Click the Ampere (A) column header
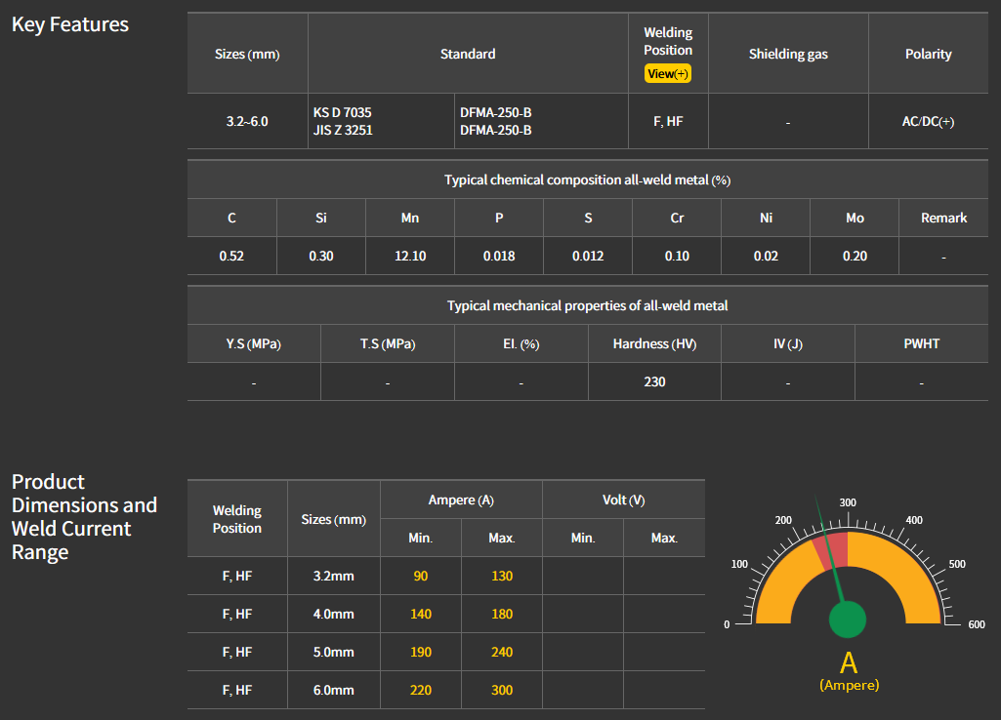 pos(461,500)
